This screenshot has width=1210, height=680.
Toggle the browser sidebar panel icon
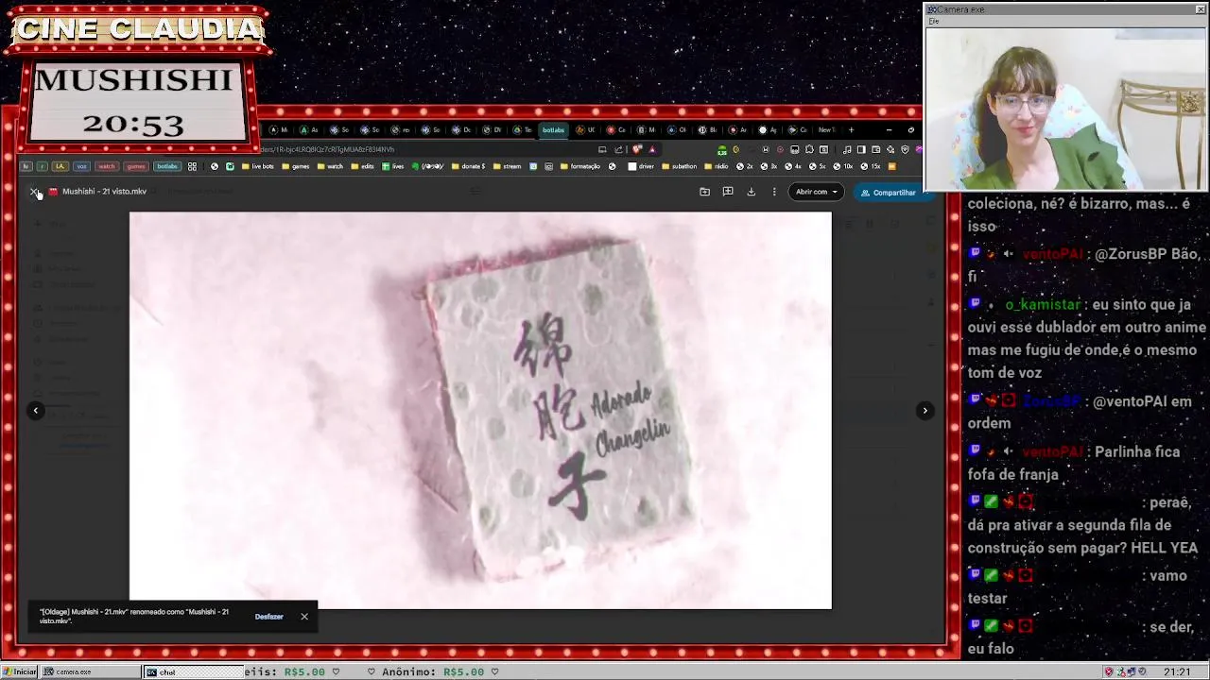861,149
